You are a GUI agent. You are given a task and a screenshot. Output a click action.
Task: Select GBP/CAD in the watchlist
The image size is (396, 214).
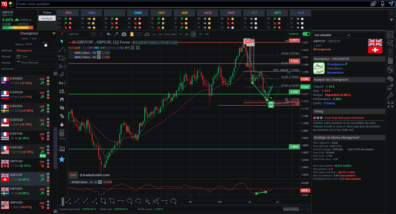tap(25, 166)
